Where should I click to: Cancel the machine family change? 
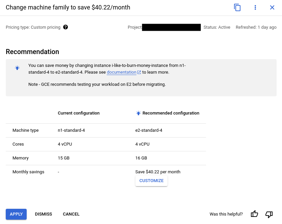[71, 214]
